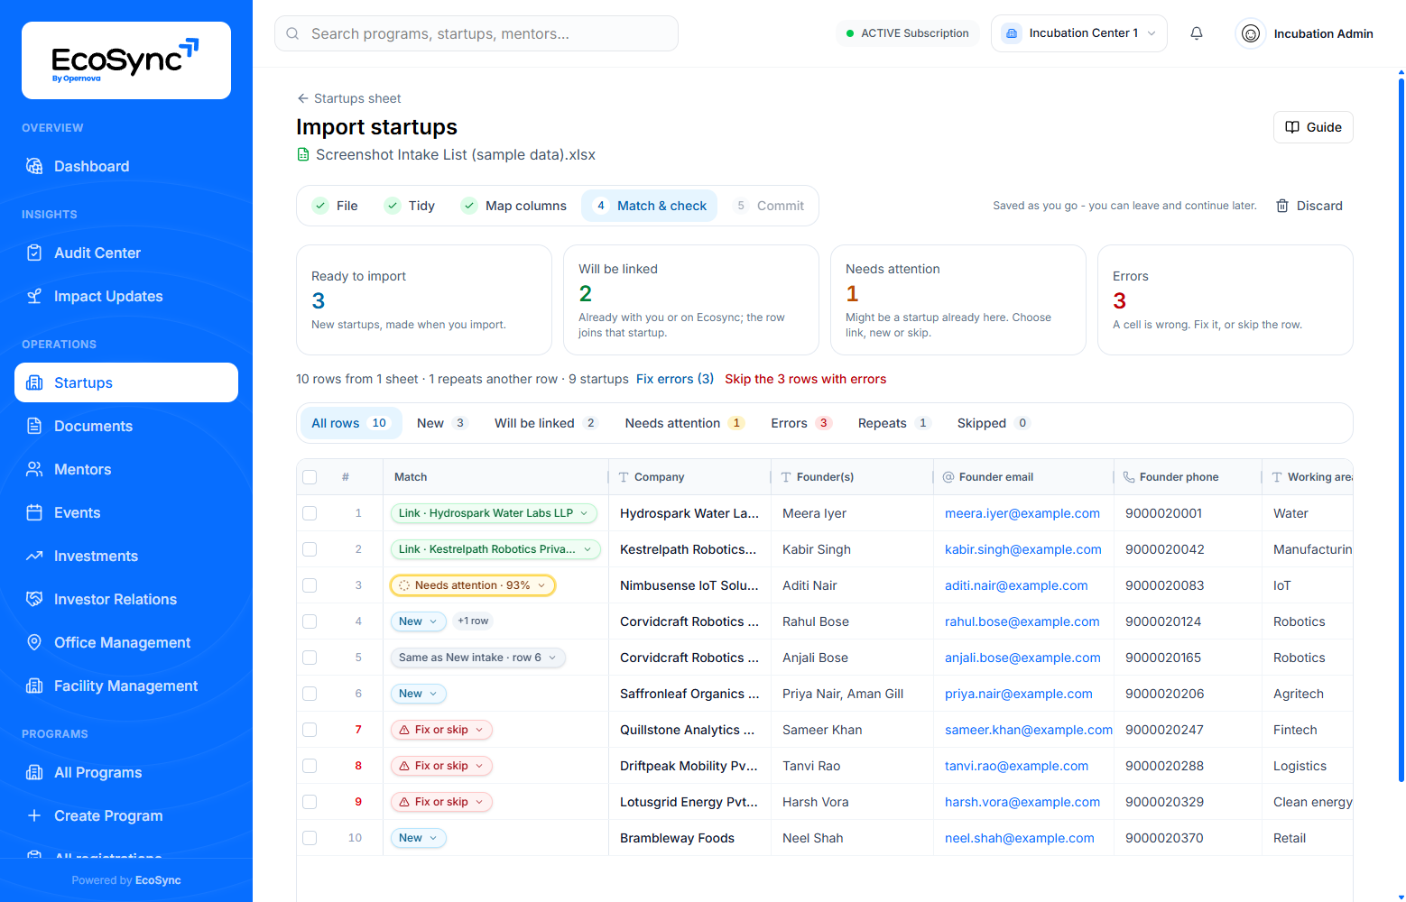Tick the checkbox for Saffronleaf Organics row
1406x902 pixels.
tap(310, 694)
